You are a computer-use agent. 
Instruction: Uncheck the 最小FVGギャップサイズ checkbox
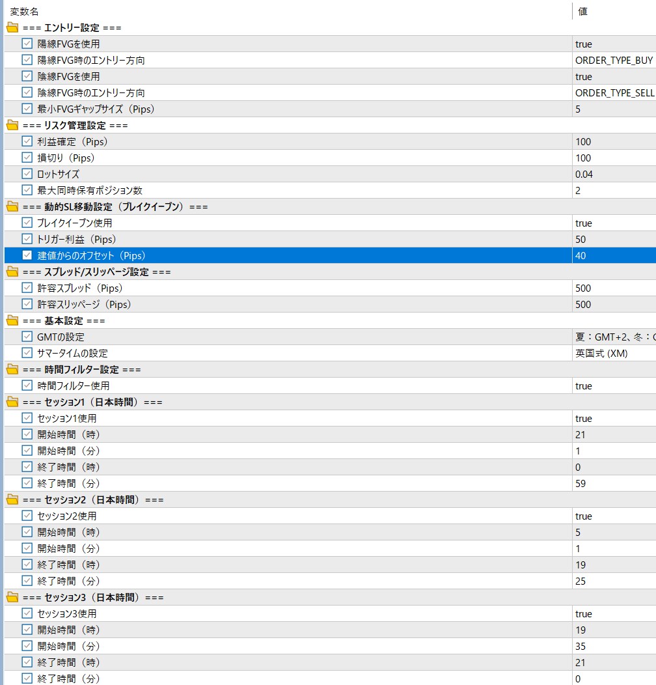pyautogui.click(x=27, y=109)
